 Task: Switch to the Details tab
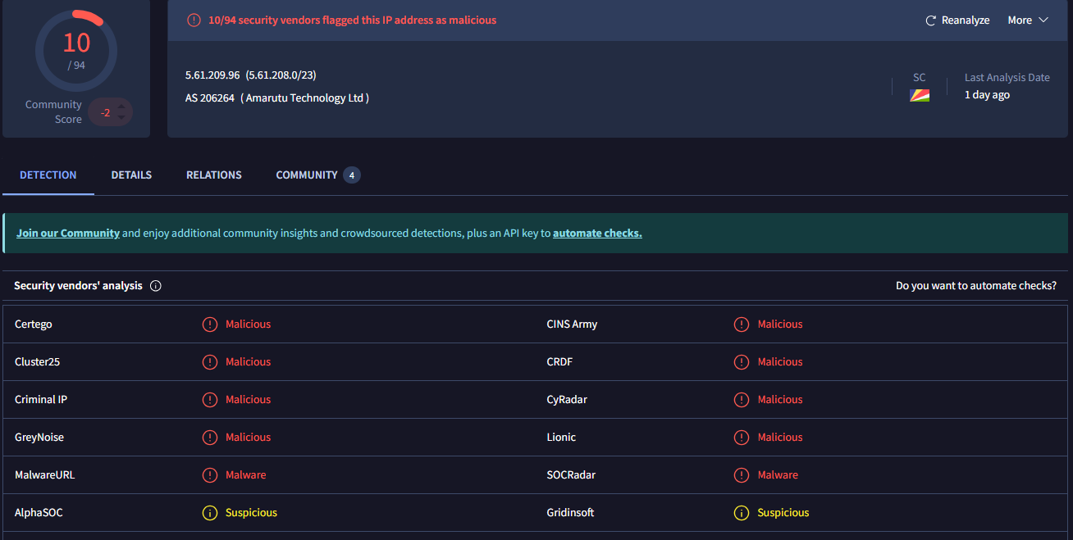(131, 175)
